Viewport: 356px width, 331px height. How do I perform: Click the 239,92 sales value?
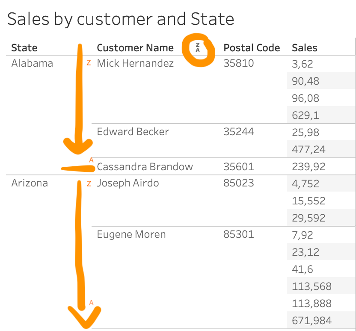(308, 167)
